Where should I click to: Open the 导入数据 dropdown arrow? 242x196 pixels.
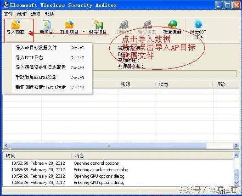(x=30, y=32)
